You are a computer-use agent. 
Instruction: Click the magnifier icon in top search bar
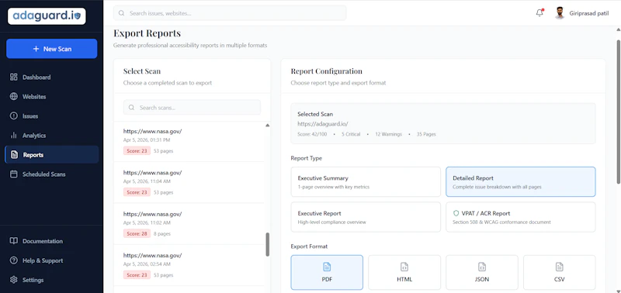click(122, 13)
